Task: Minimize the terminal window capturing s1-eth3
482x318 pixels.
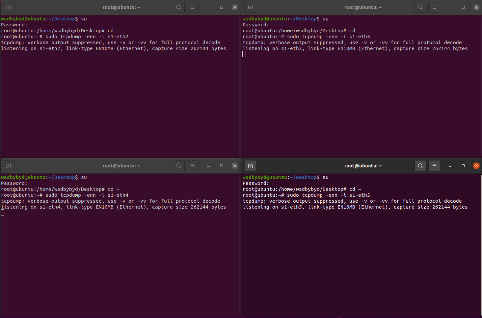Action: point(450,7)
